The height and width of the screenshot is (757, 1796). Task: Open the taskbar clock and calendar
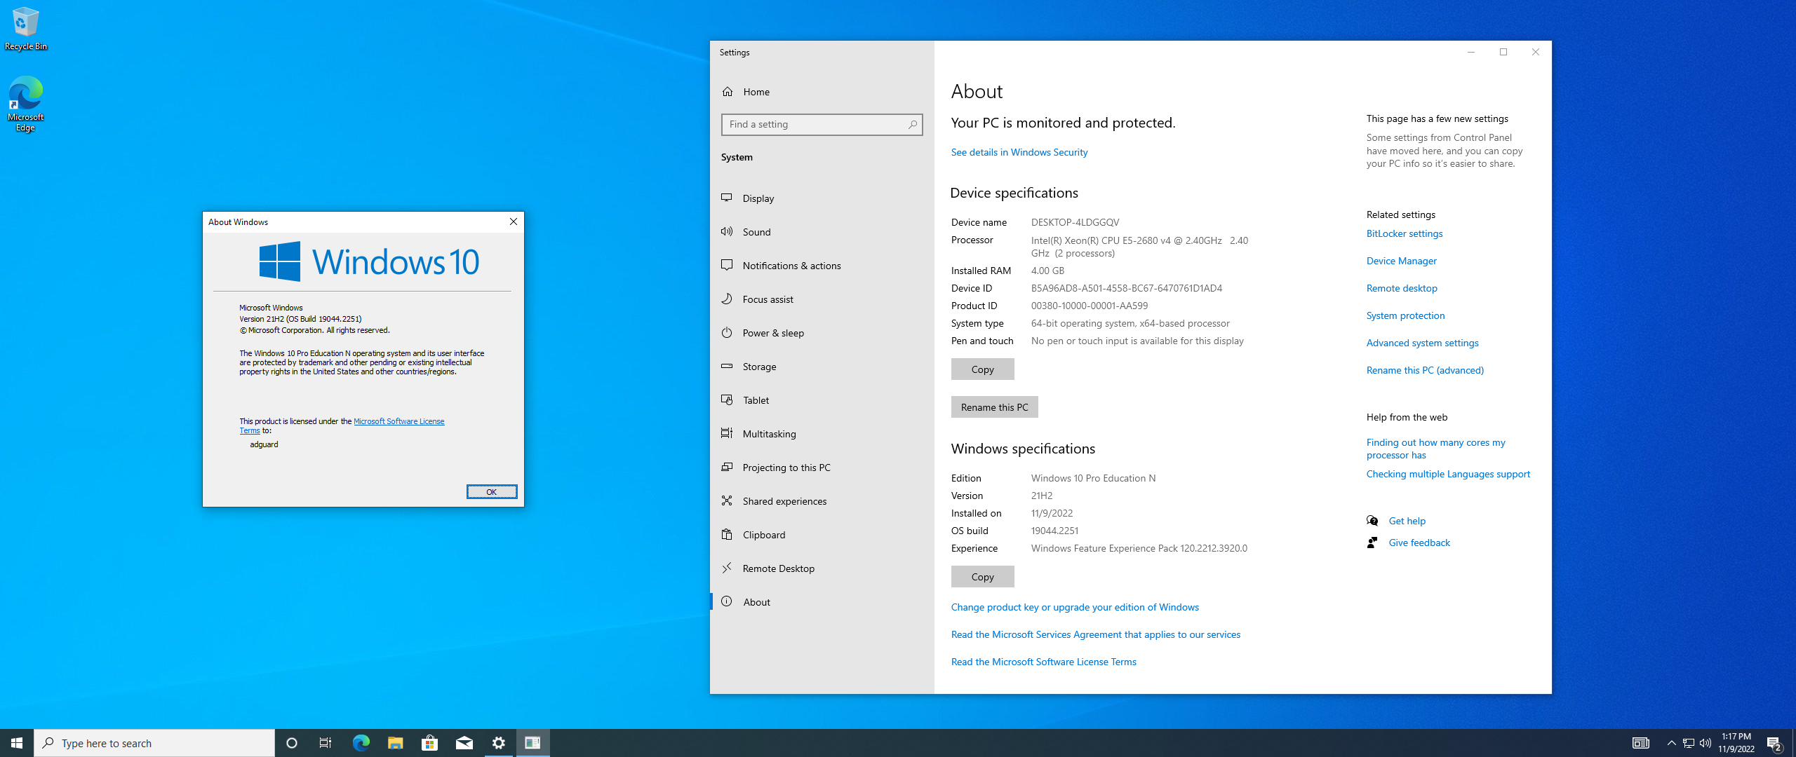(1736, 743)
